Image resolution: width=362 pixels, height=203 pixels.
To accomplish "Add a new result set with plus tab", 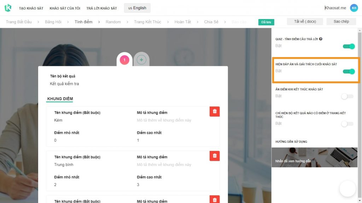I will (141, 60).
